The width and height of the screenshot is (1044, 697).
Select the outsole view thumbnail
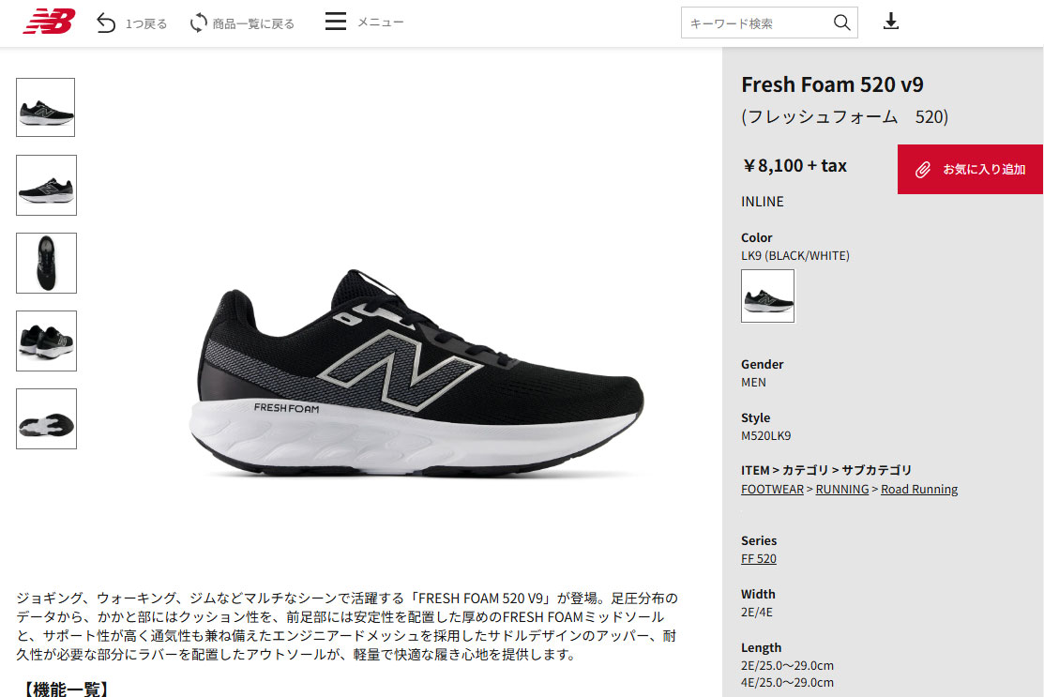click(x=46, y=418)
